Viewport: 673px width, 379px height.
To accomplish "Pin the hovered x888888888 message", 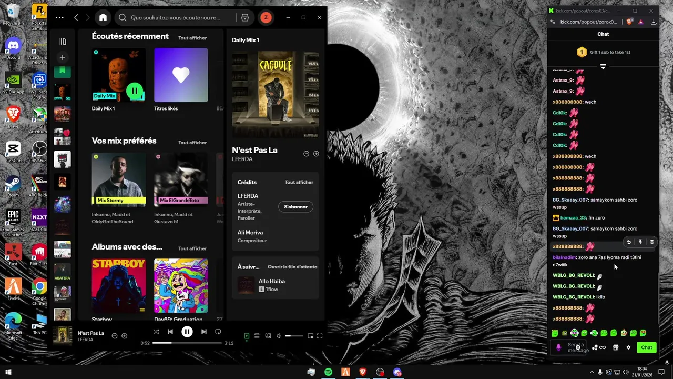I will 640,242.
